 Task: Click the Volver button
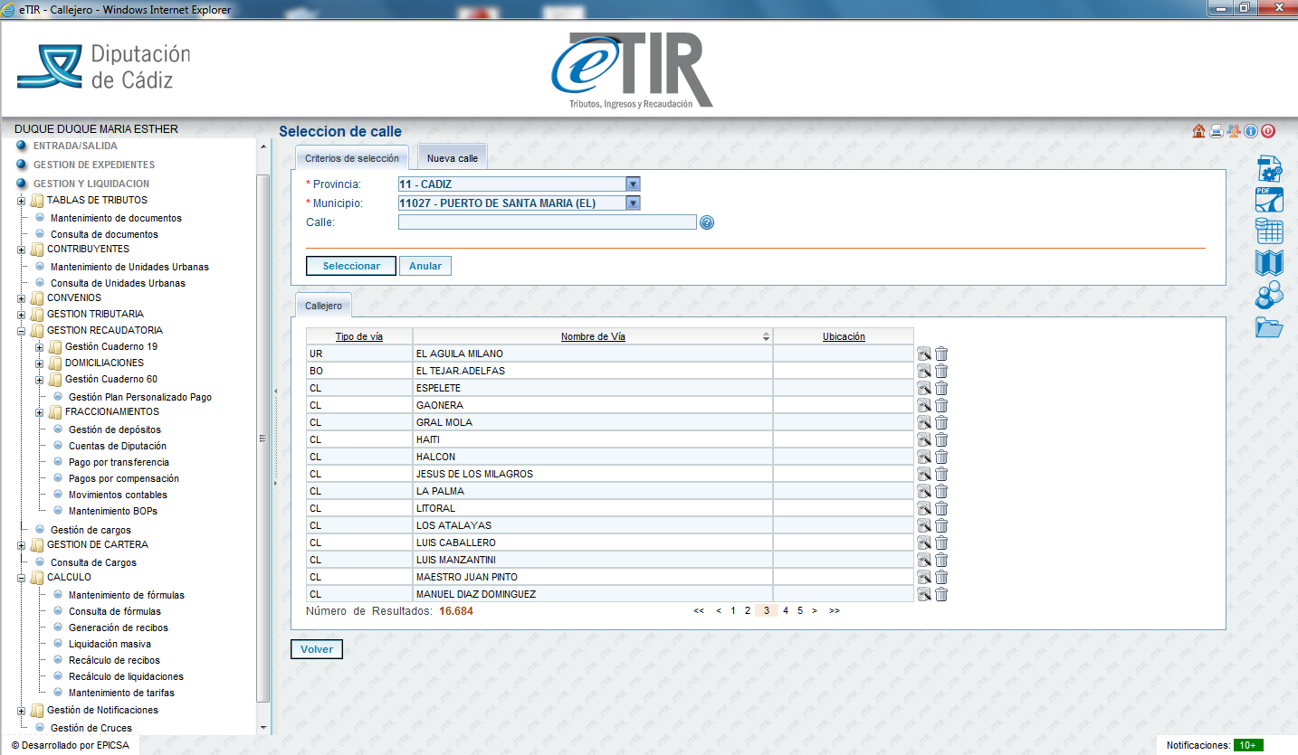pyautogui.click(x=317, y=649)
